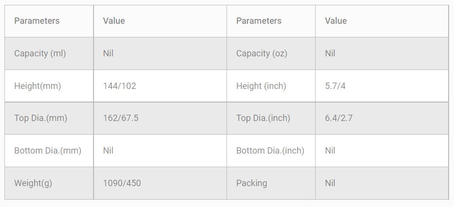The height and width of the screenshot is (207, 454).
Task: Click the "Bottom Dia.(inch)" label cell
Action: click(270, 151)
